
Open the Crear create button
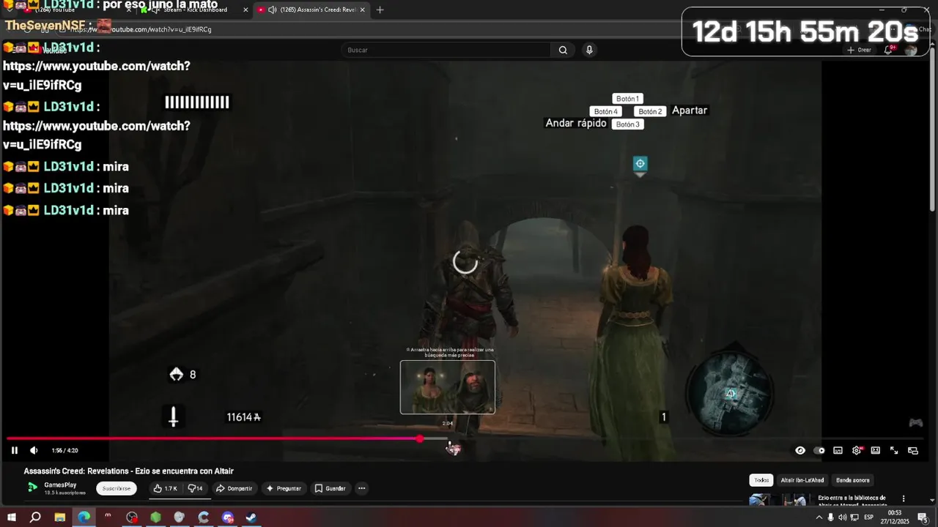tap(859, 50)
